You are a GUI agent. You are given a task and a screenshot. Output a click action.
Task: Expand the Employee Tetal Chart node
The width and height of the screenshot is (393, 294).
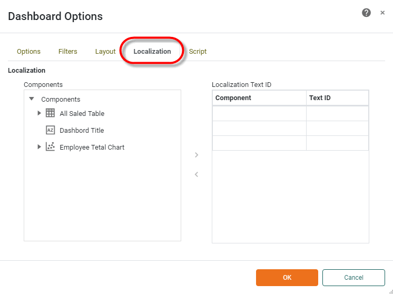tap(40, 147)
